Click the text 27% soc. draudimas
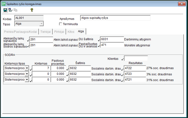This screenshot has height=118, width=188. (160, 68)
